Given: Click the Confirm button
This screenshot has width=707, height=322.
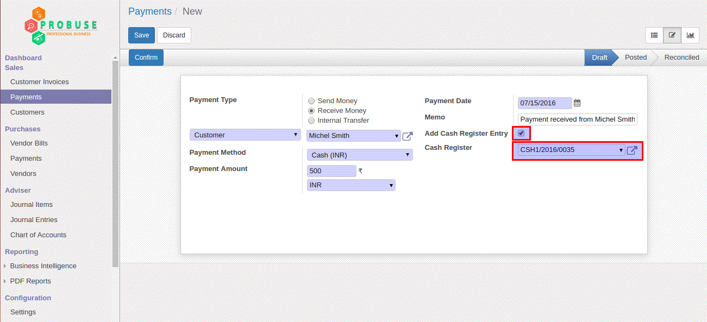Looking at the screenshot, I should (146, 58).
